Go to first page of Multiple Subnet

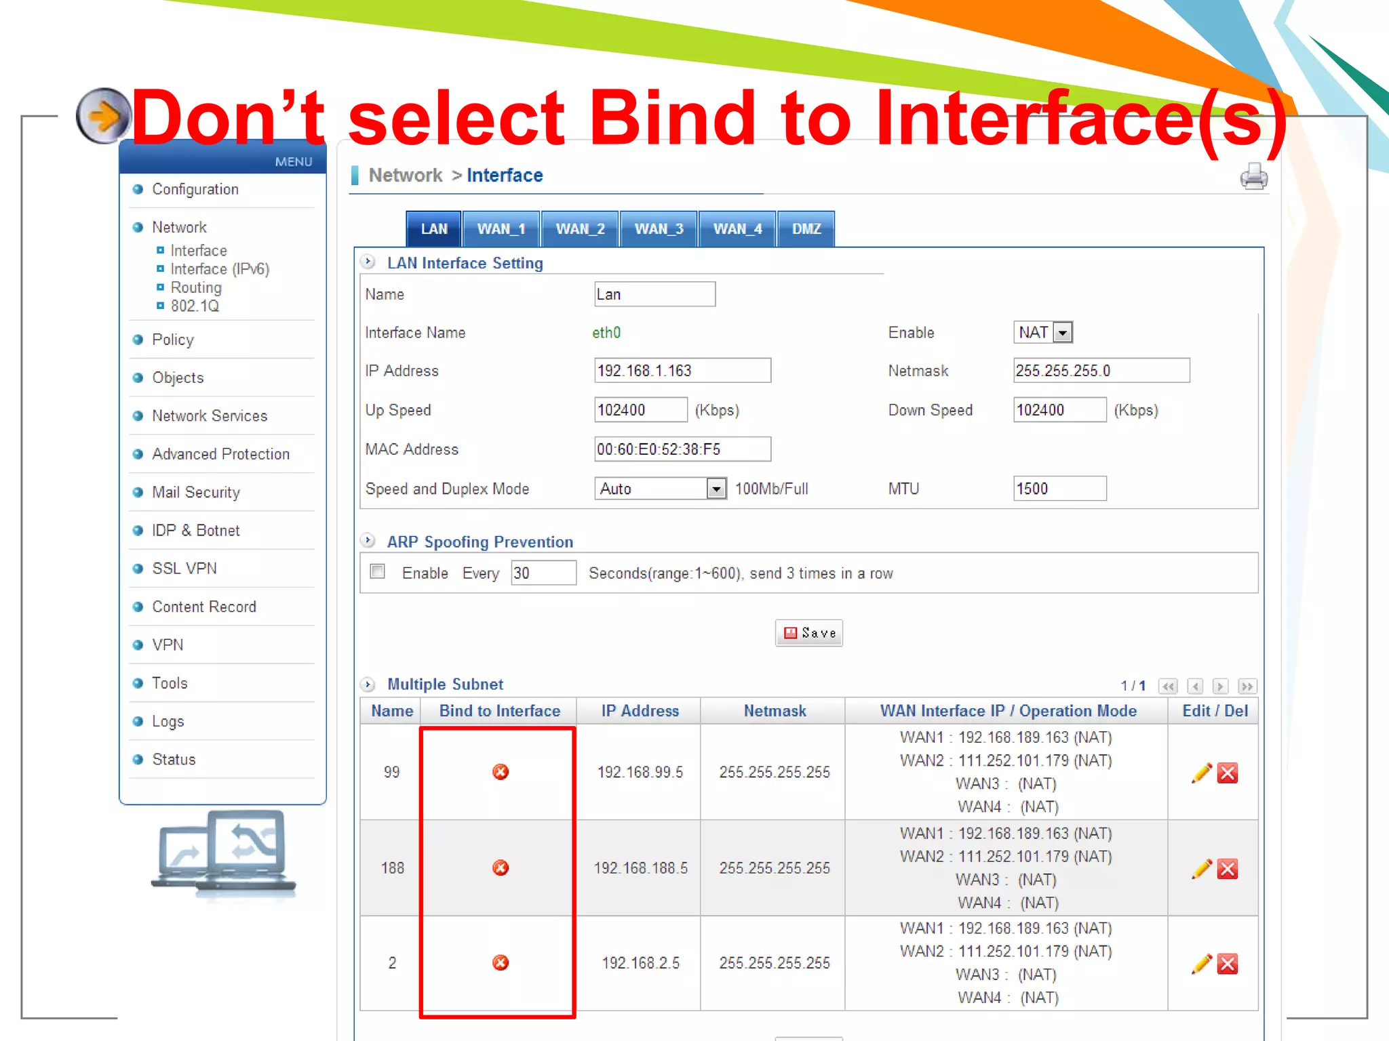(x=1168, y=687)
